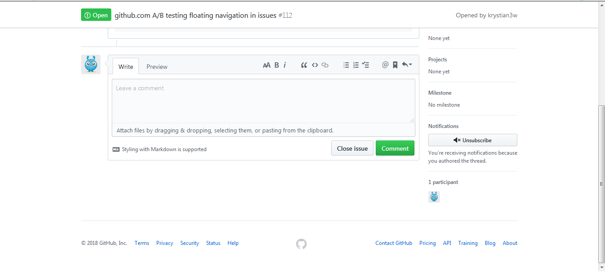The height and width of the screenshot is (272, 605).
Task: Click the Unsubscribe notifications button
Action: 473,140
